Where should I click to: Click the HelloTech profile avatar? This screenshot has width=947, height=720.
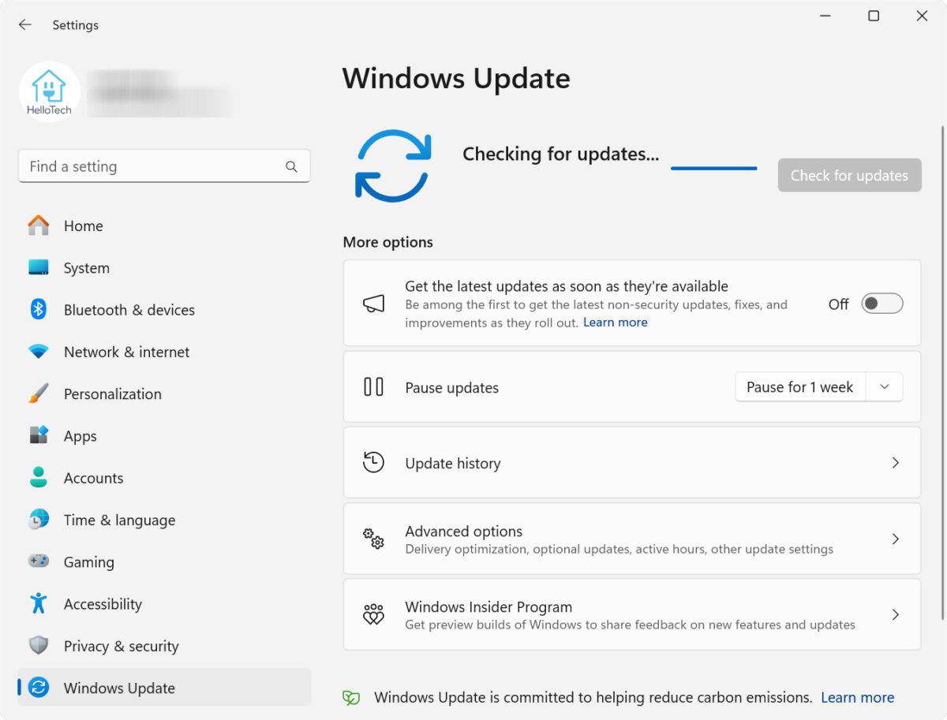click(x=49, y=92)
